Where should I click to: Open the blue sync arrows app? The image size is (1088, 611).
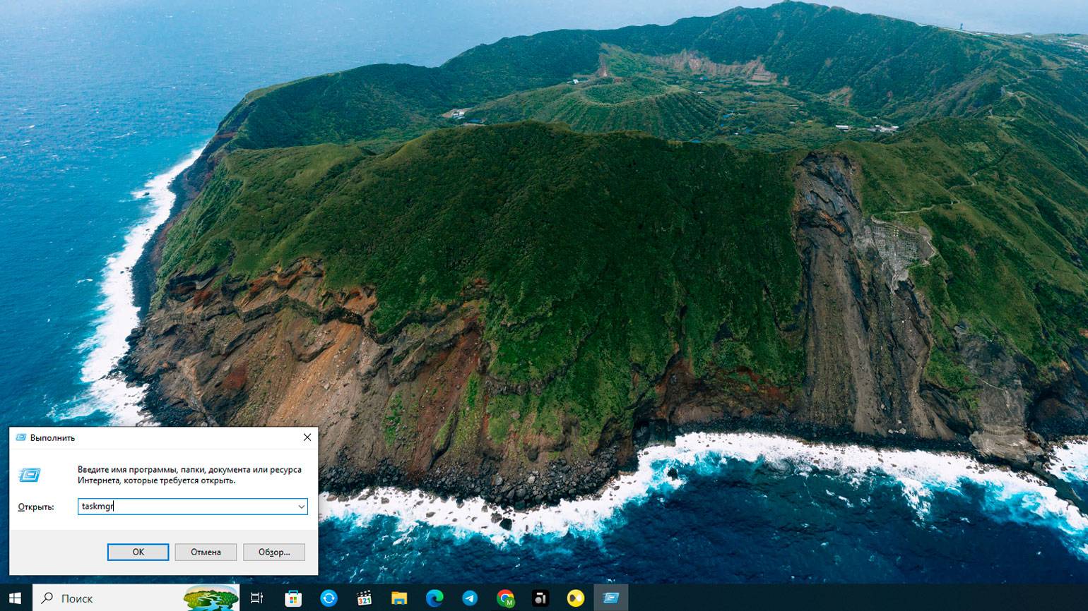pos(329,598)
